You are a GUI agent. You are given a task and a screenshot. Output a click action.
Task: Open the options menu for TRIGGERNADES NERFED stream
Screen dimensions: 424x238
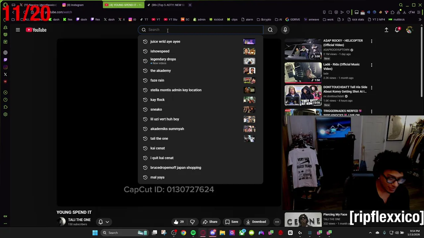click(371, 112)
